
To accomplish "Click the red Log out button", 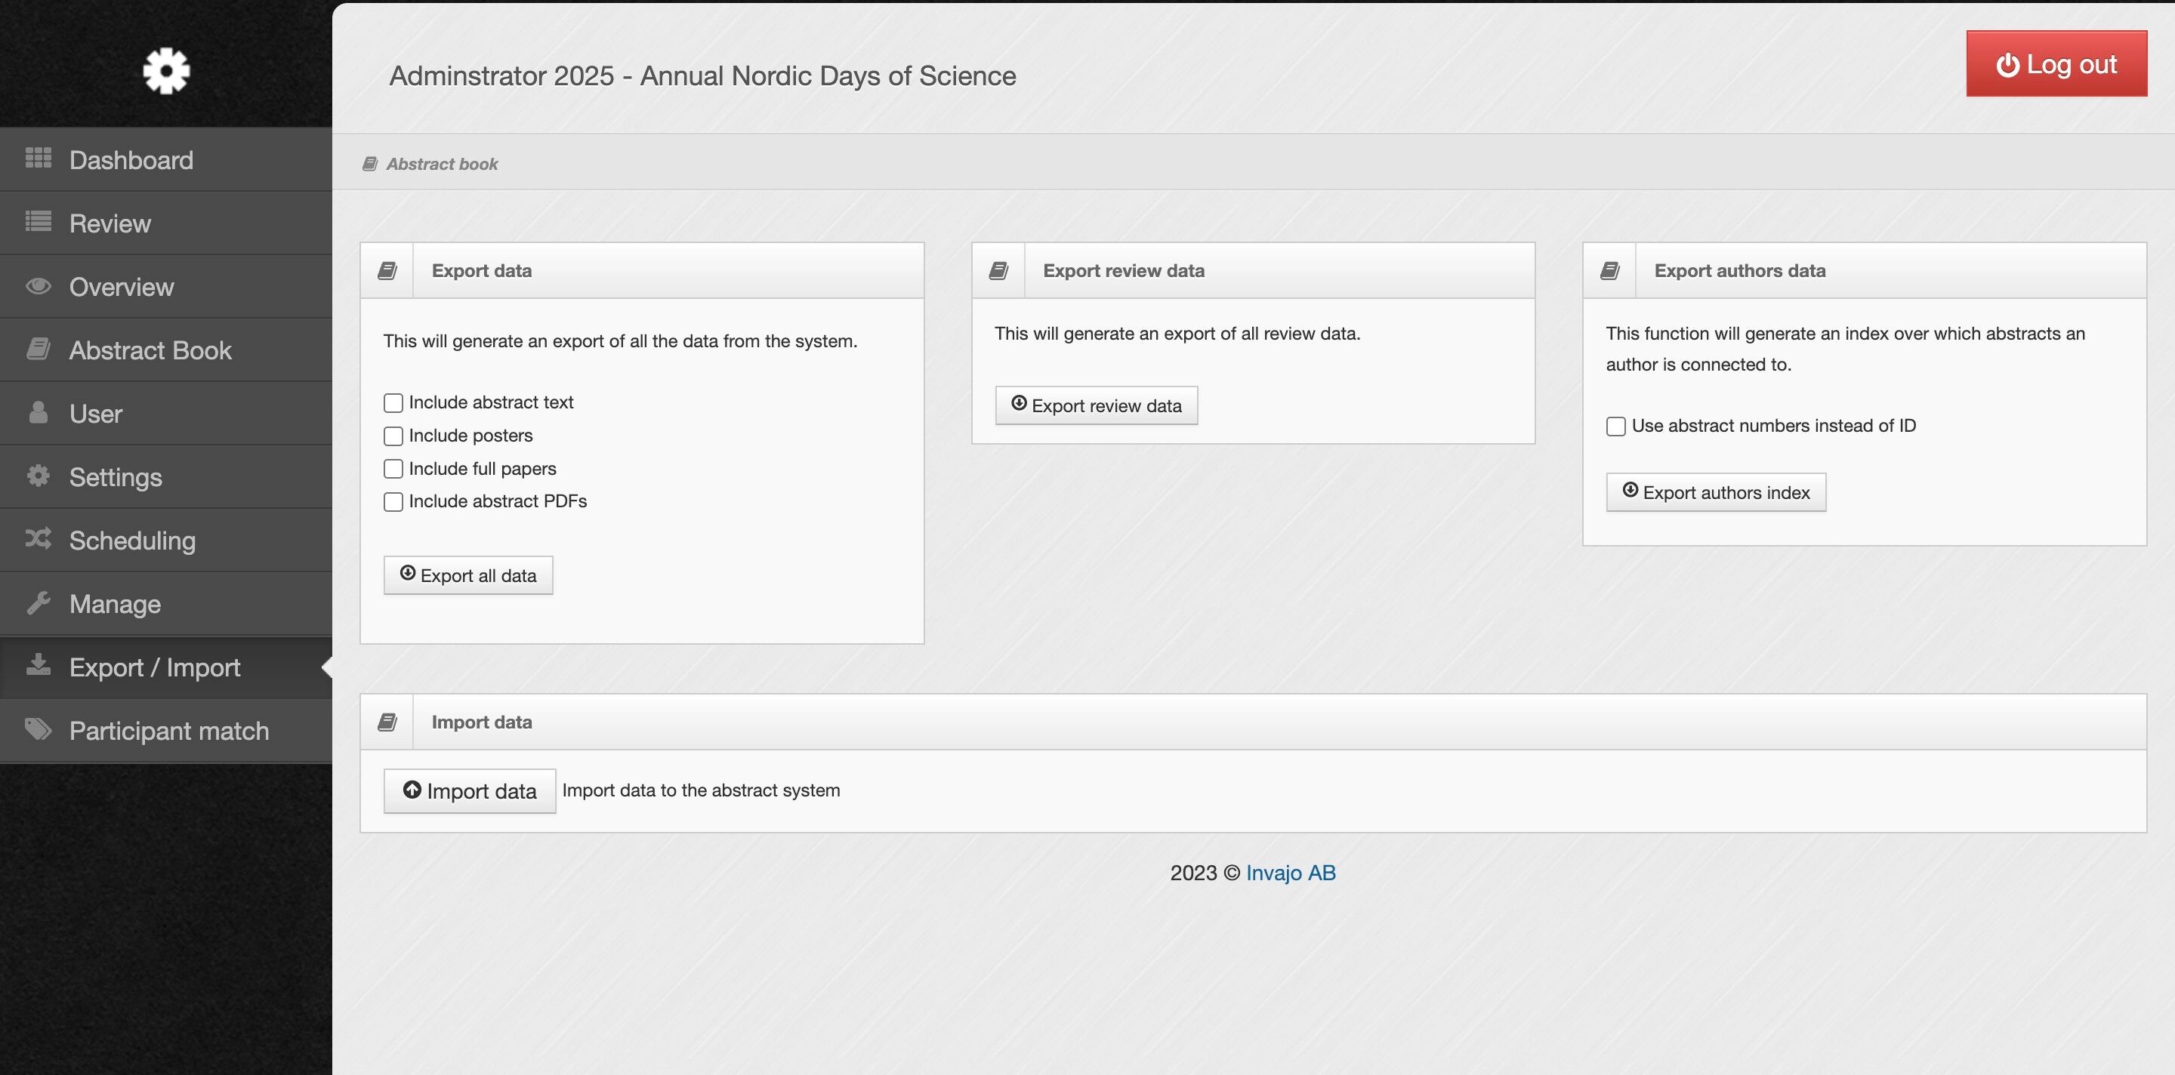I will coord(2056,64).
